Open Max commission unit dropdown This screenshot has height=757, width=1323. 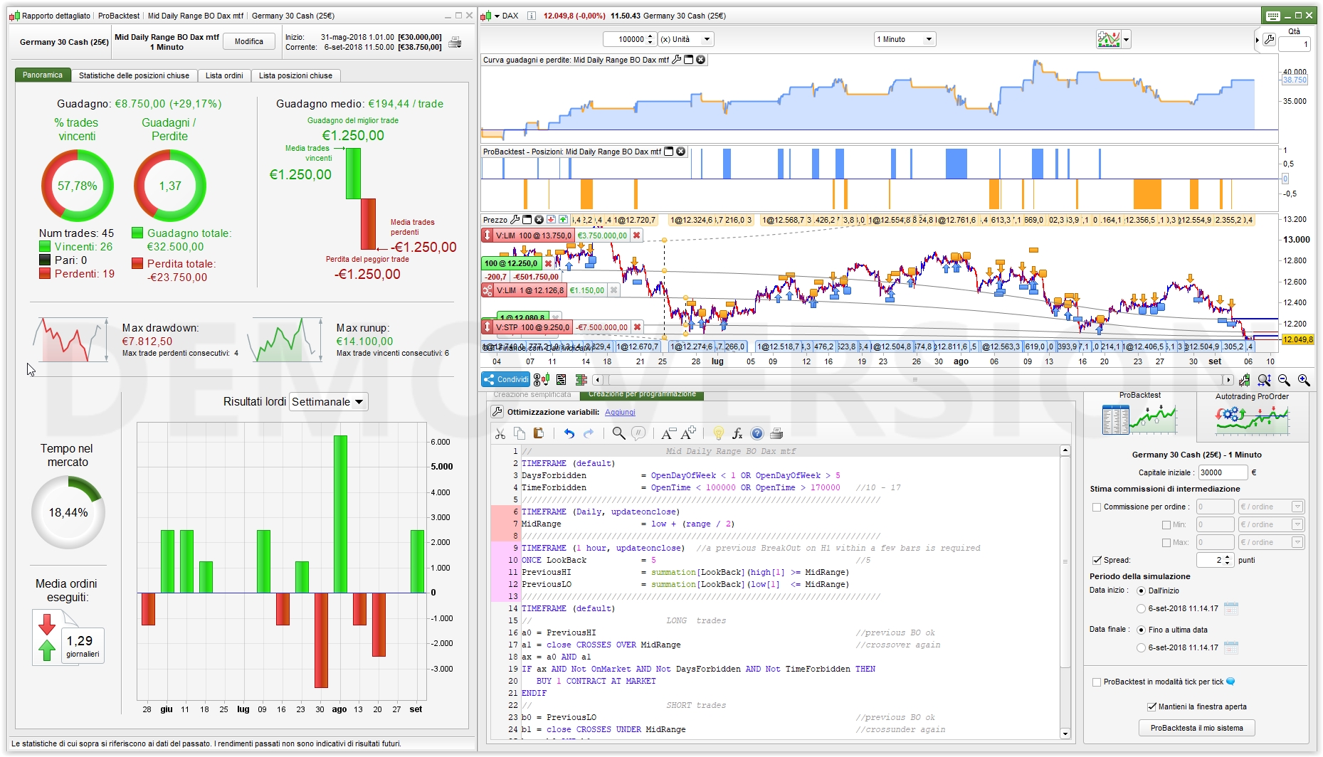[x=1271, y=543]
